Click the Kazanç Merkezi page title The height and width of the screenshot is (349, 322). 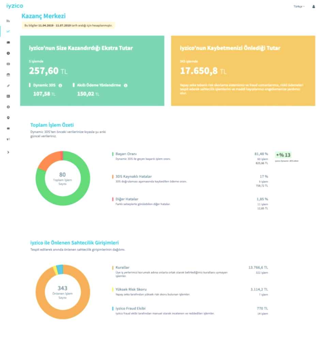click(44, 16)
